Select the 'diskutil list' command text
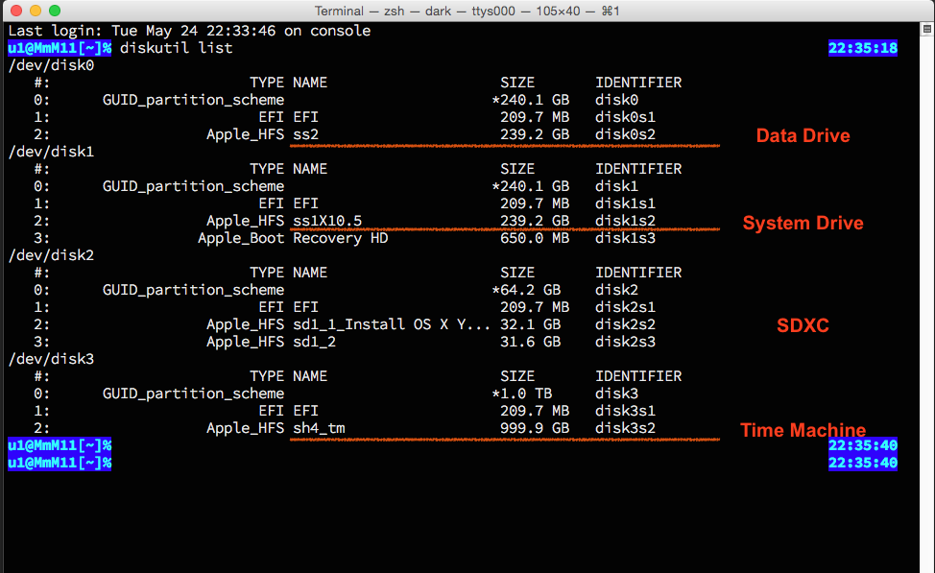 point(176,48)
